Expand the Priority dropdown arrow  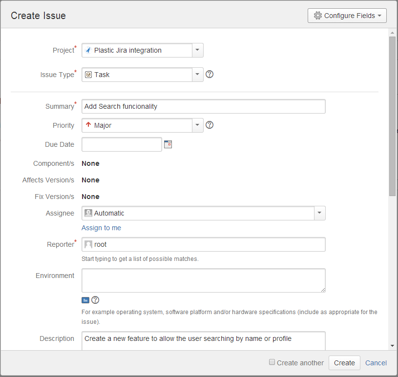(x=197, y=125)
